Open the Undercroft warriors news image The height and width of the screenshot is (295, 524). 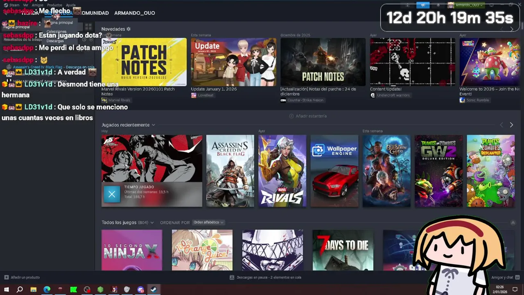(413, 62)
